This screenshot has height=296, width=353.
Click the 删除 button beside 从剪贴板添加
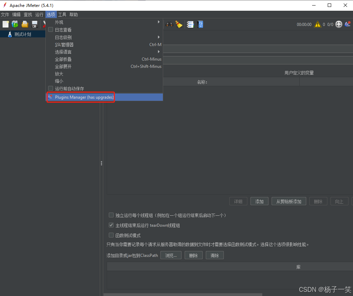318,201
